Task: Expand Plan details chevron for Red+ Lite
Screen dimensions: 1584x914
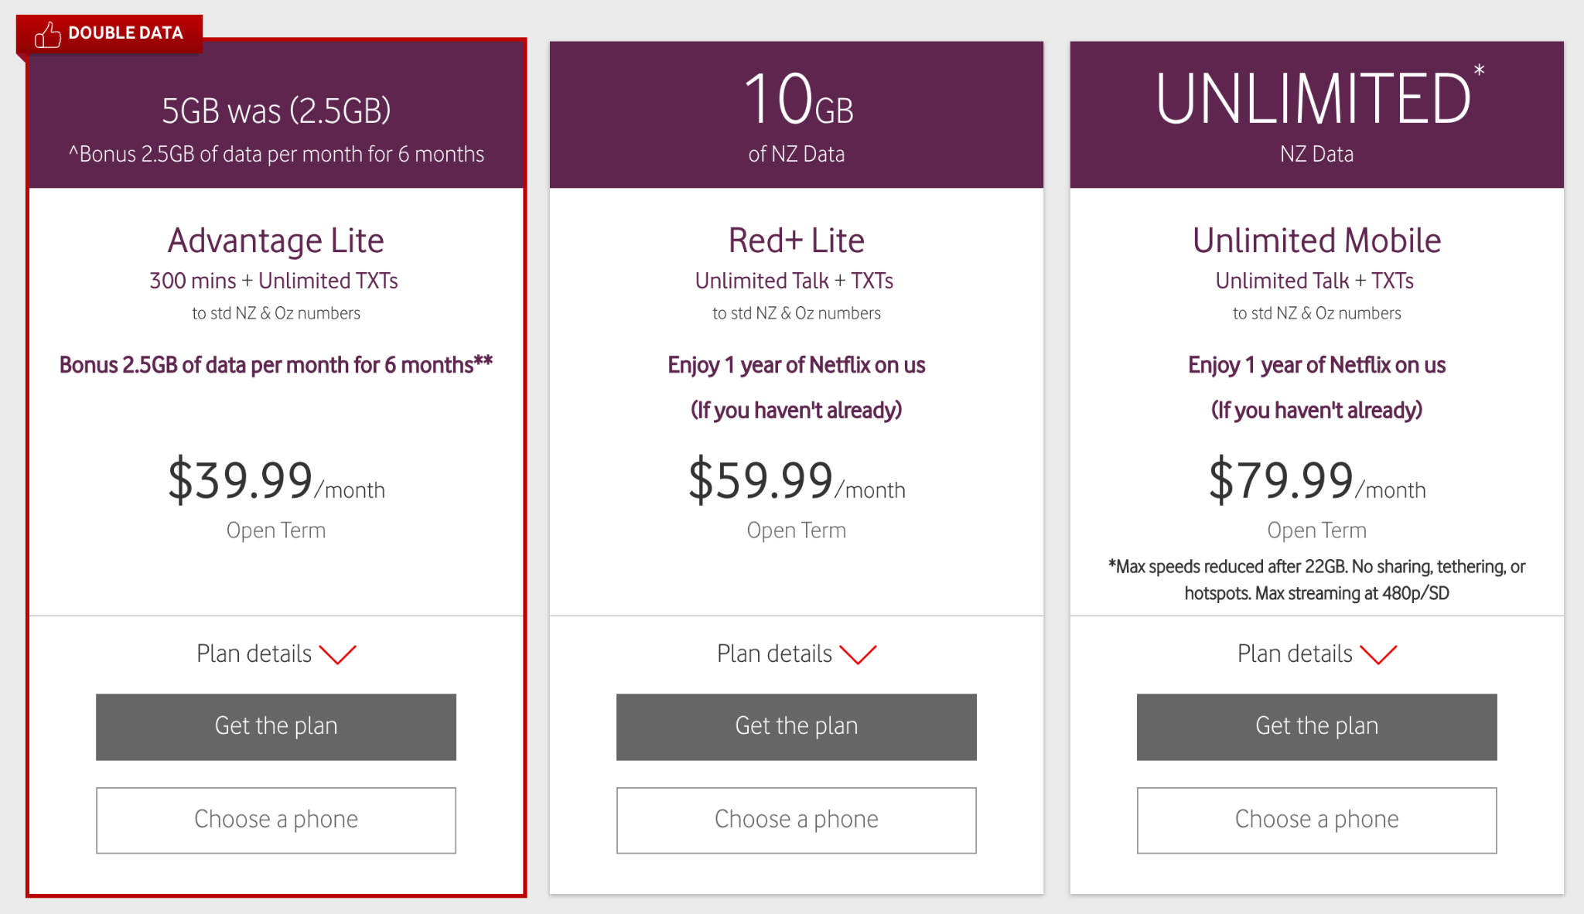Action: 859,654
